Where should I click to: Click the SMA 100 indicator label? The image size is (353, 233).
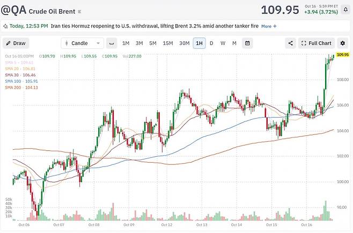coord(21,81)
